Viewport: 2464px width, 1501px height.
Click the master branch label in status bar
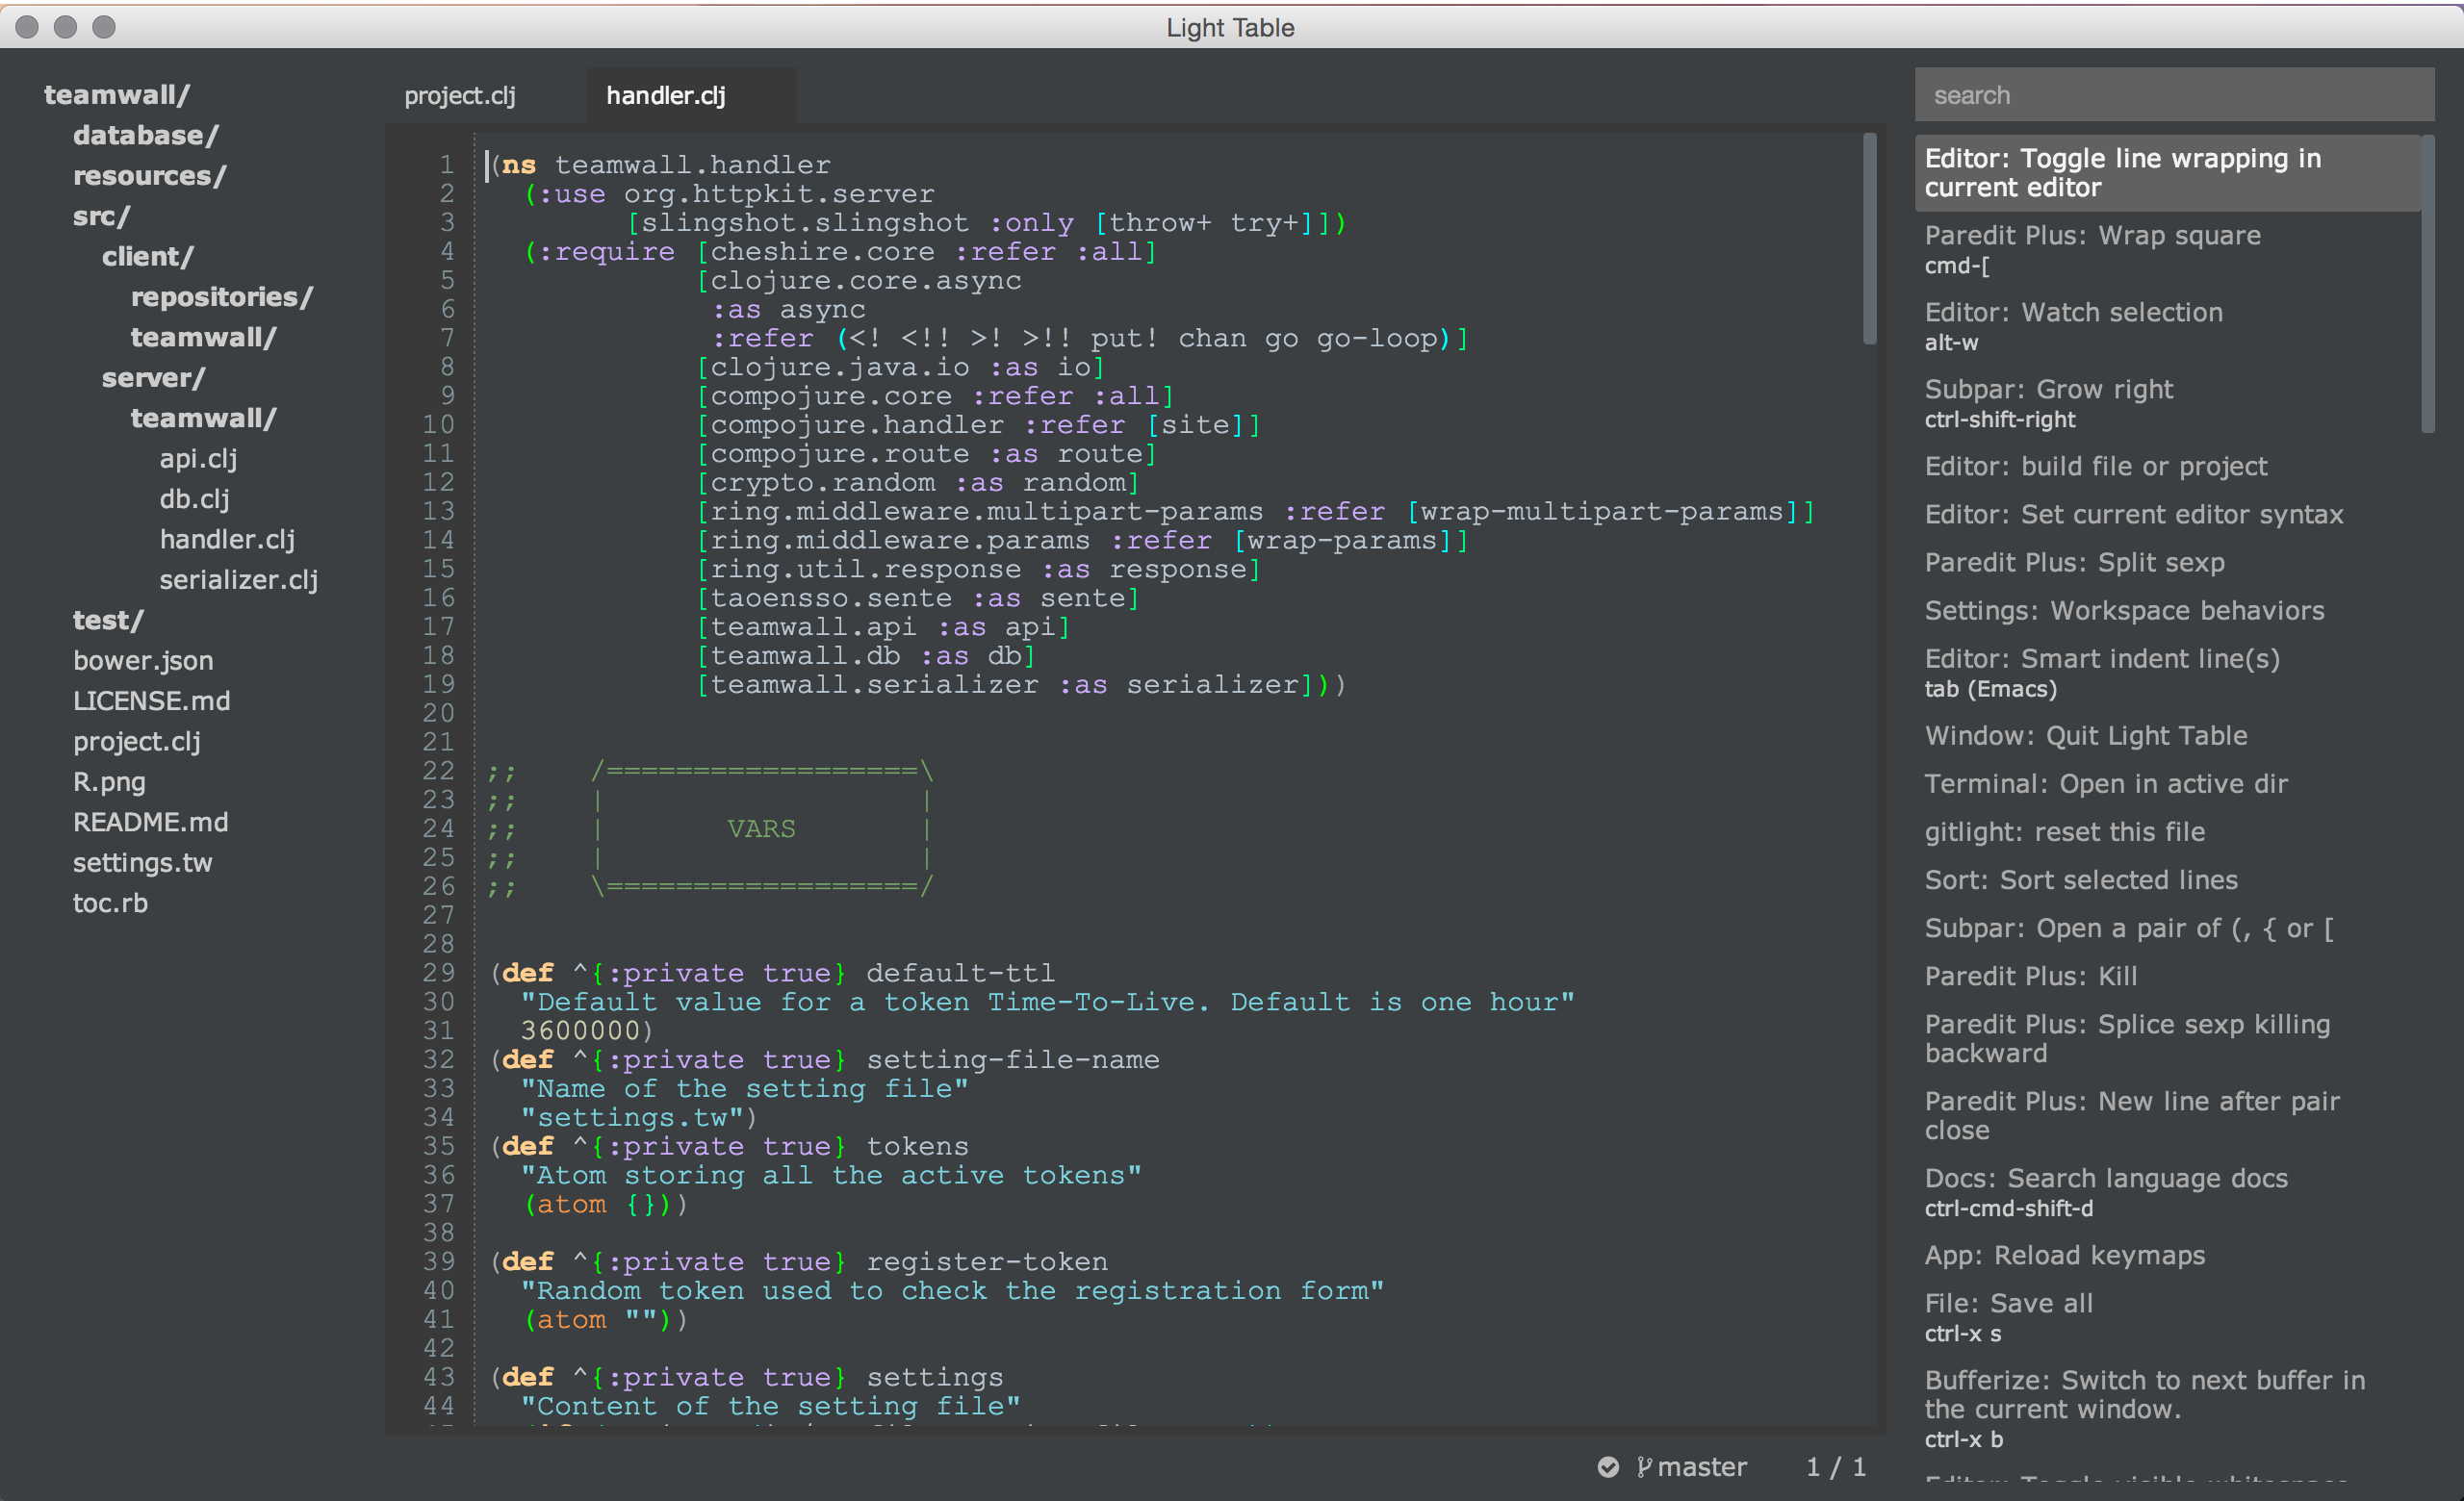click(x=1701, y=1466)
